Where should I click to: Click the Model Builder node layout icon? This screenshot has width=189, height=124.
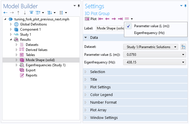61,13
